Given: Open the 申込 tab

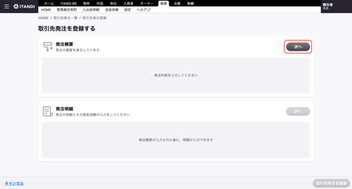Looking at the screenshot, I should point(113,4).
